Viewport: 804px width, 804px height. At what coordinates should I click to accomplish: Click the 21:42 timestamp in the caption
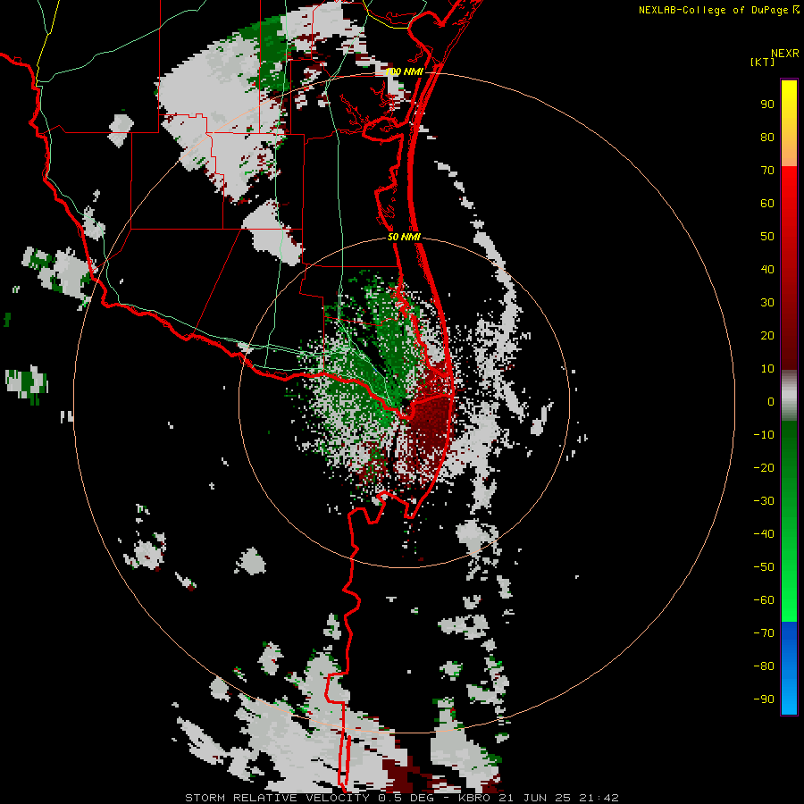coord(599,798)
